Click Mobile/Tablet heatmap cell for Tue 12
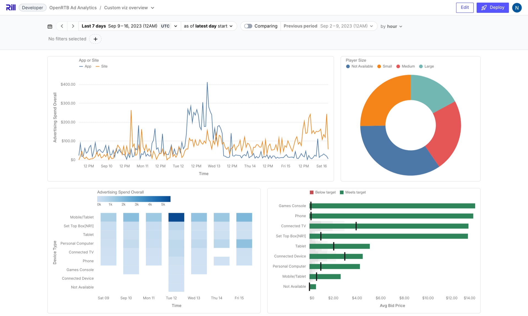The height and width of the screenshot is (316, 528). pos(176,217)
